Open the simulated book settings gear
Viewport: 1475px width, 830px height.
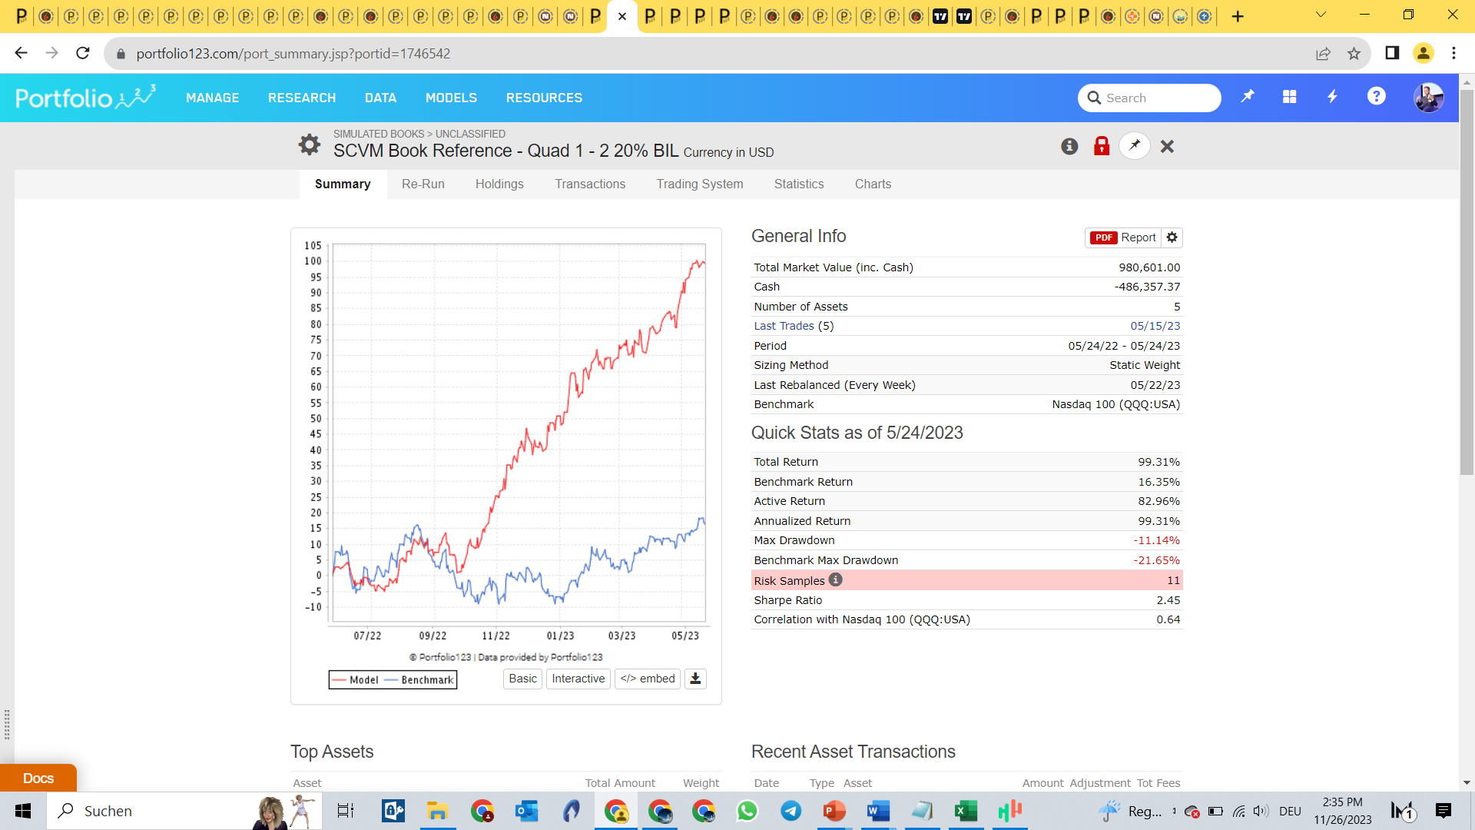click(x=309, y=144)
